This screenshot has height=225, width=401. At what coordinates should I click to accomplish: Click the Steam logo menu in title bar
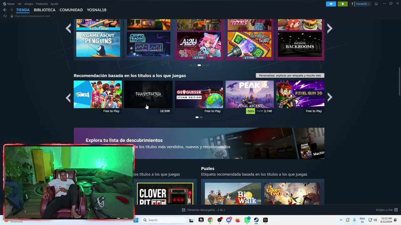(9, 4)
